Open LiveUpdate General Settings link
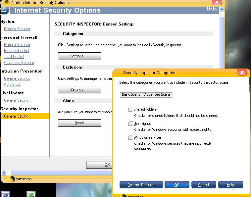This screenshot has width=251, height=197. click(x=17, y=100)
